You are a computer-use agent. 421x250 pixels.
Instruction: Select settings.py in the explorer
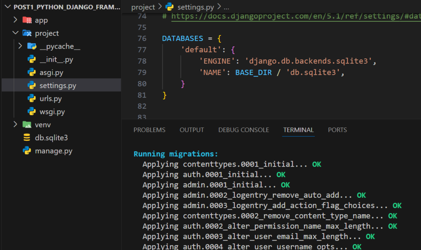click(61, 85)
